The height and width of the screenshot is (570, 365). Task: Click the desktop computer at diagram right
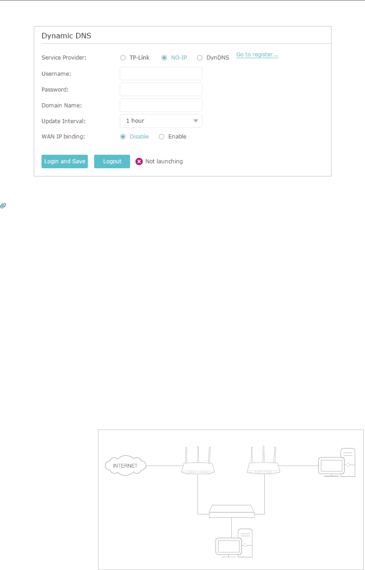click(x=337, y=463)
